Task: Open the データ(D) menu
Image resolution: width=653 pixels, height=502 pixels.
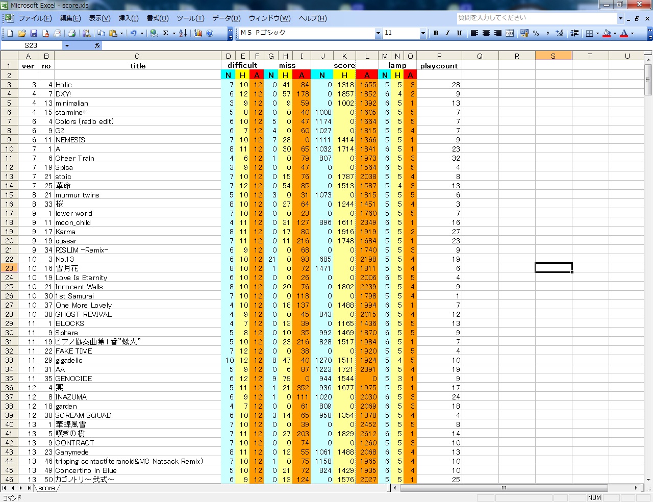Action: point(226,18)
